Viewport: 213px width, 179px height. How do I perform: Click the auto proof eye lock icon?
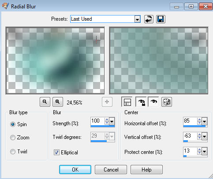(x=141, y=102)
